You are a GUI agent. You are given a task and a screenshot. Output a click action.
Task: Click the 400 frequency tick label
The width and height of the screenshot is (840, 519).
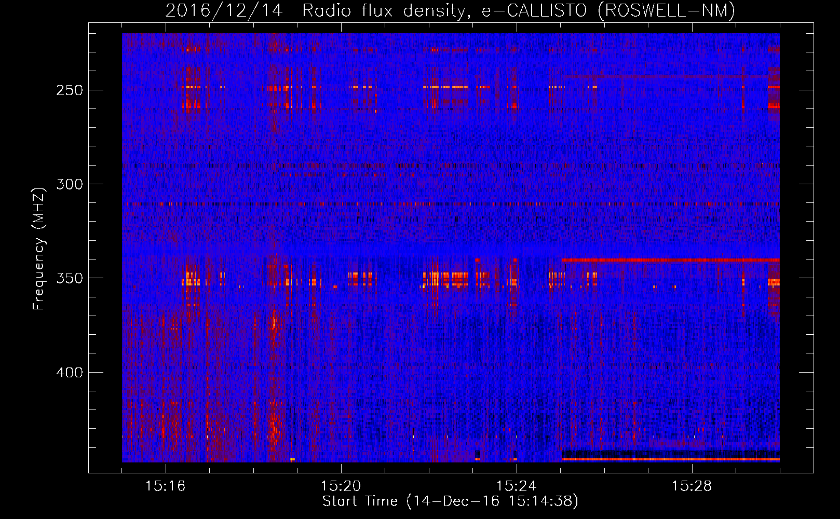[70, 373]
